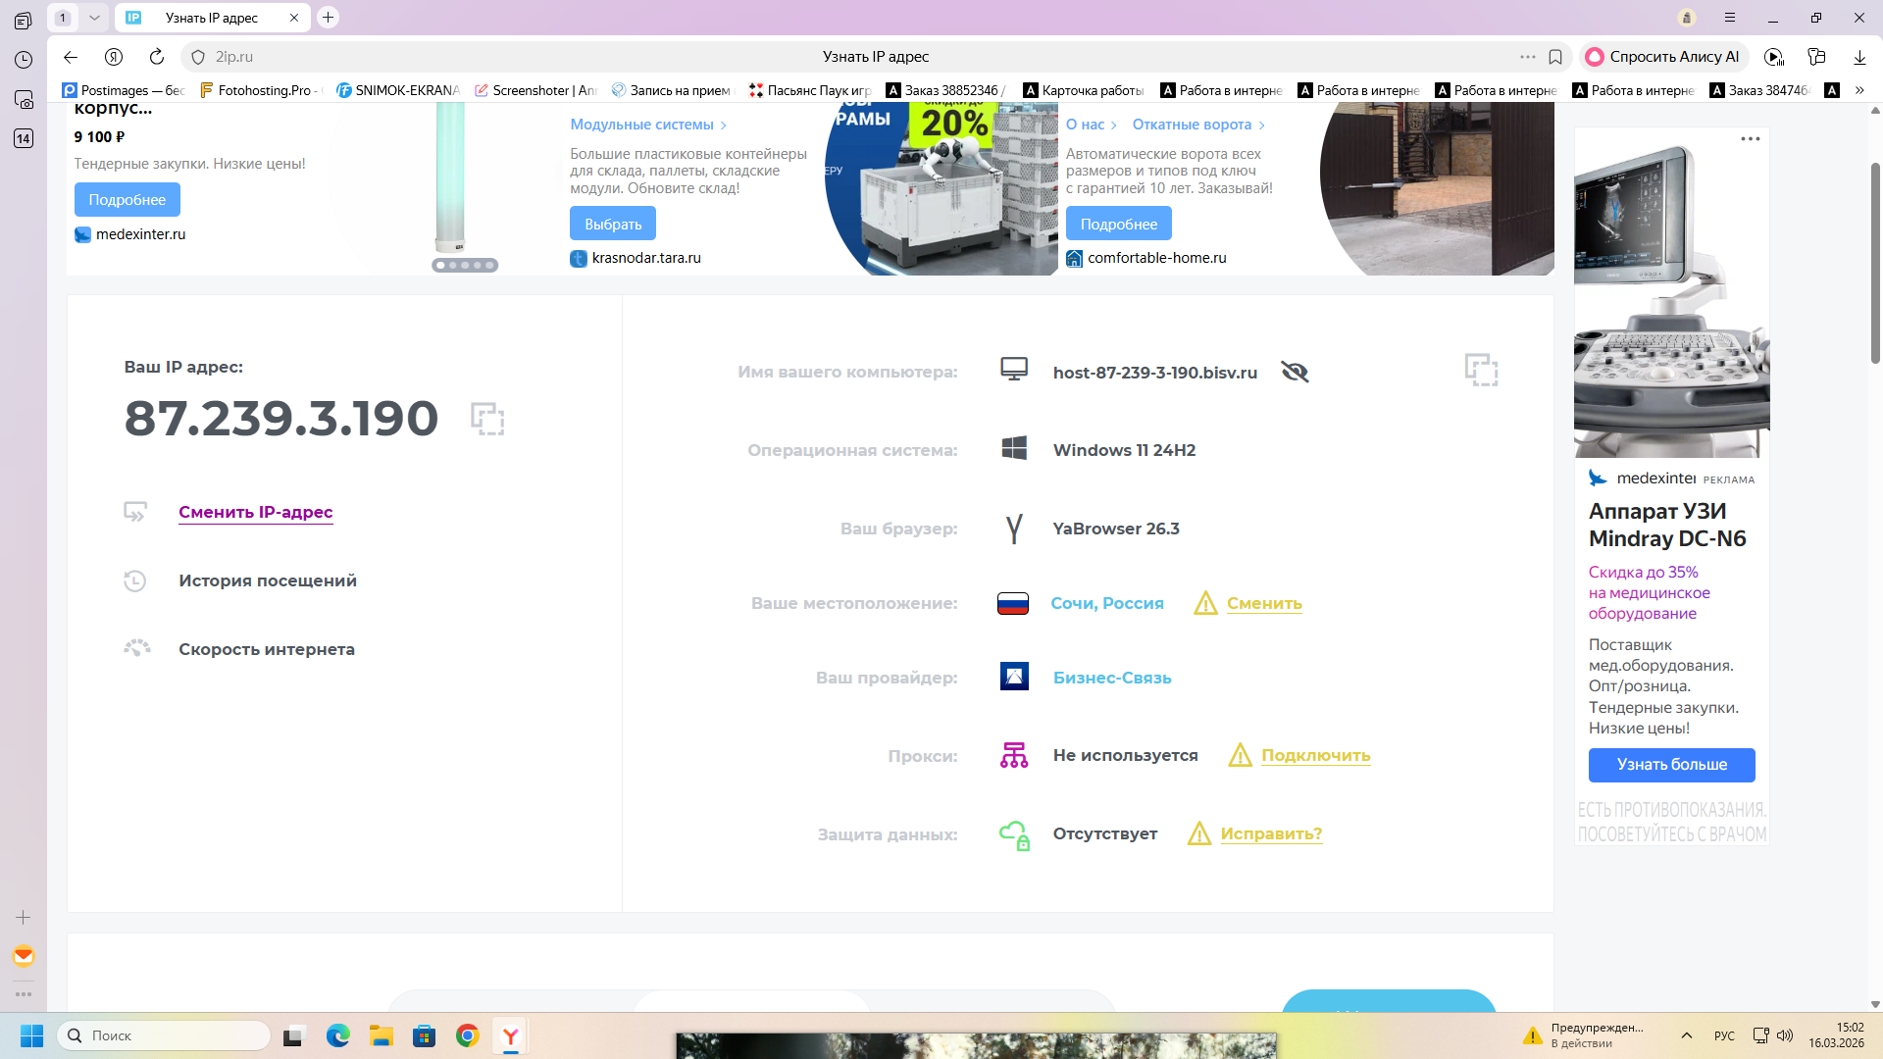
Task: Open the Postimages bookmark
Action: click(x=123, y=90)
